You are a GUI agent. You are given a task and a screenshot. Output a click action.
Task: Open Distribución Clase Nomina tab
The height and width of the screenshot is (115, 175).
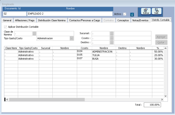point(52,21)
